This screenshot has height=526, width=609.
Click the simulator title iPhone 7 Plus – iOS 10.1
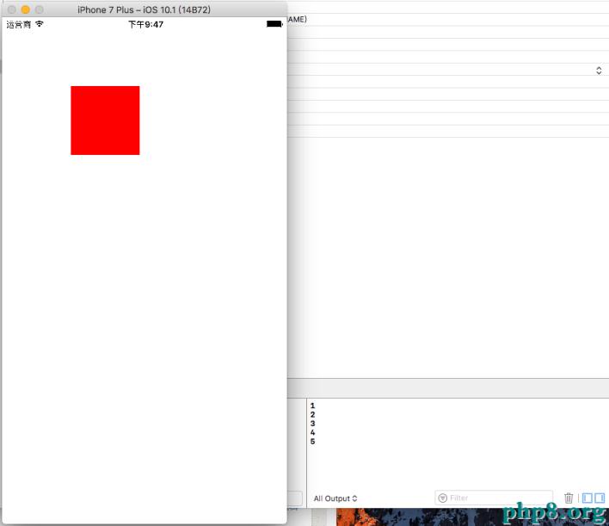click(145, 9)
